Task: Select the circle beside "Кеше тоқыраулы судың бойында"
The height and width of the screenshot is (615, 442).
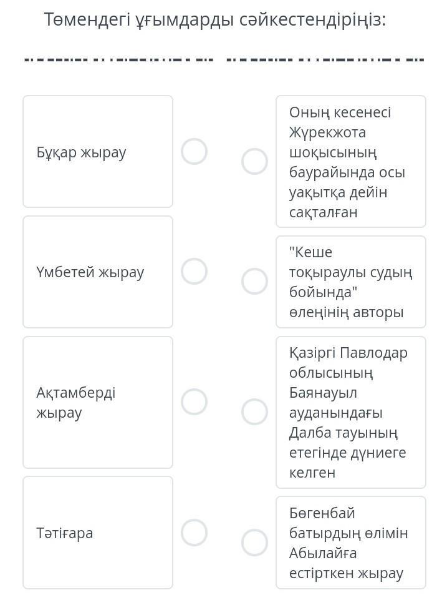Action: click(254, 282)
